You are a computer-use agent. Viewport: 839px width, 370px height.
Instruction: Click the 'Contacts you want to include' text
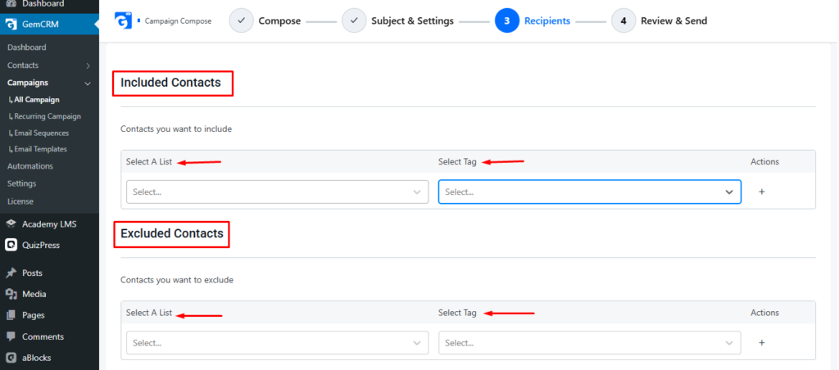click(x=176, y=129)
